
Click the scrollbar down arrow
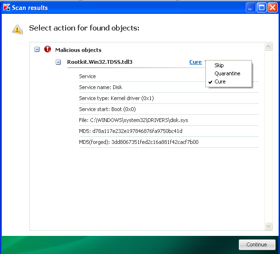point(269,226)
